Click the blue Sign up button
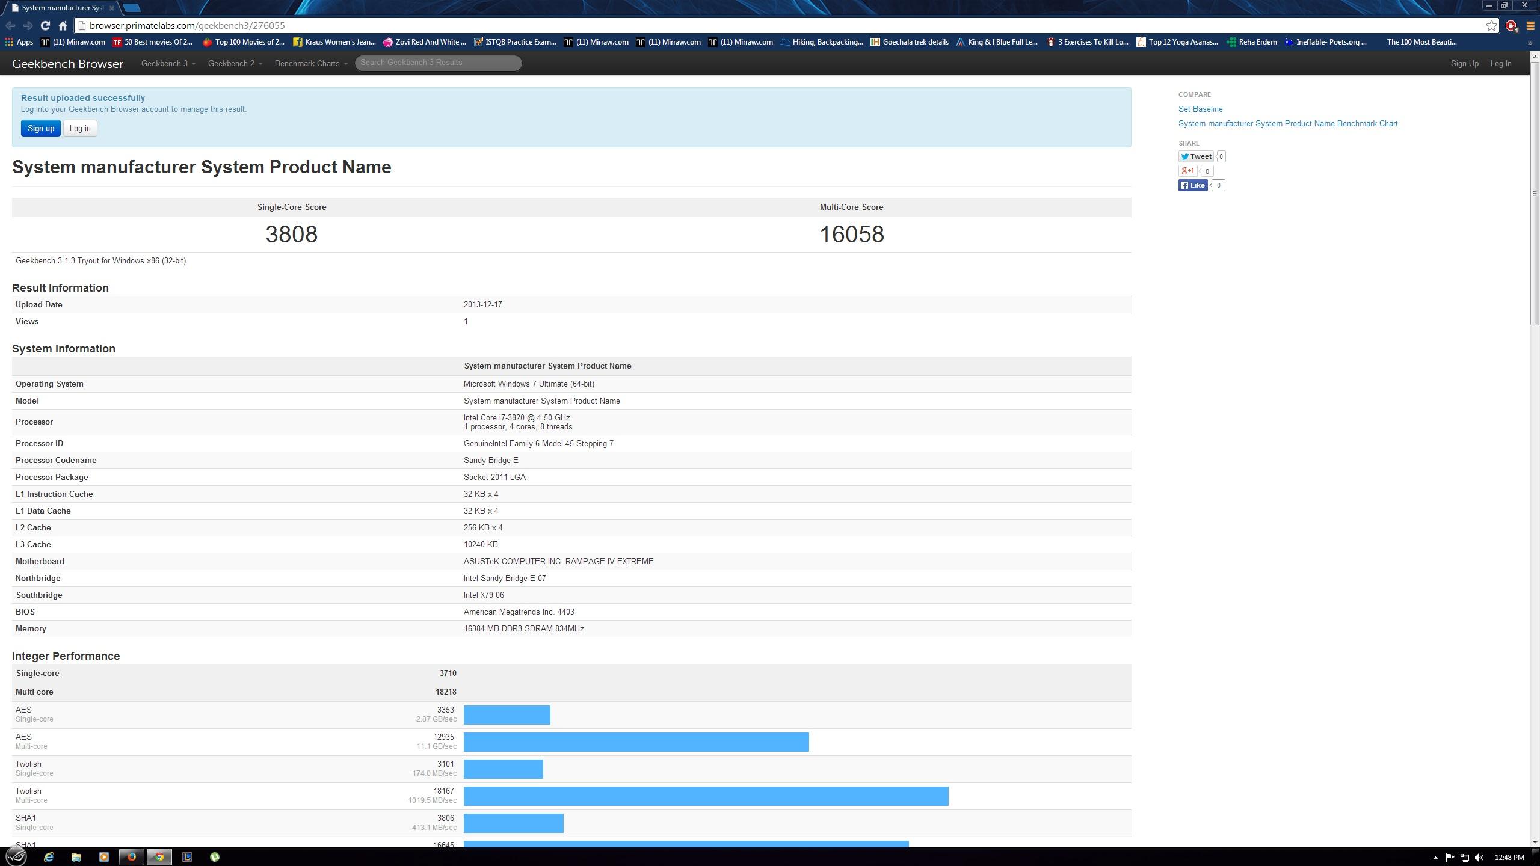The image size is (1540, 866). (41, 128)
